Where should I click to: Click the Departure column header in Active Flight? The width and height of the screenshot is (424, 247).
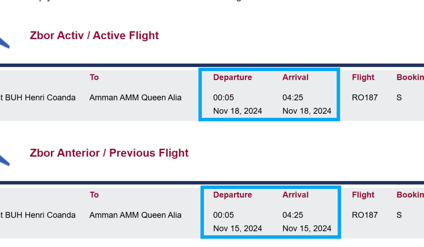pos(232,78)
